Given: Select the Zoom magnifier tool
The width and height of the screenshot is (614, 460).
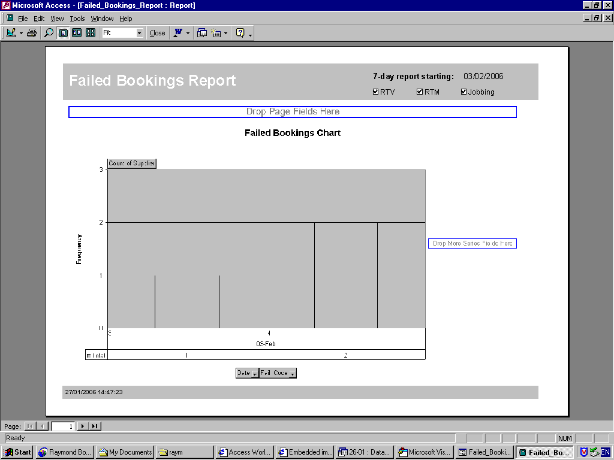Looking at the screenshot, I should coord(49,33).
